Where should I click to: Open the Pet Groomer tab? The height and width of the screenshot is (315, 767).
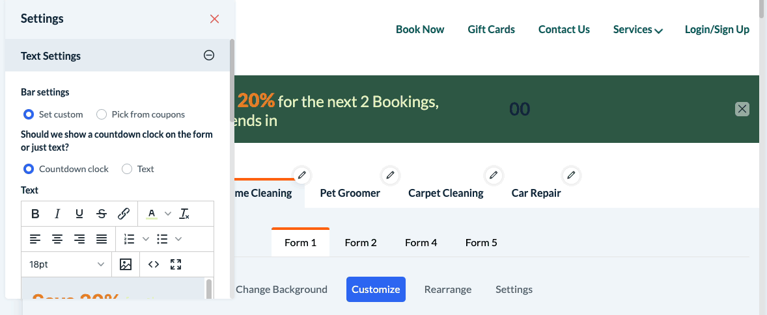tap(350, 193)
